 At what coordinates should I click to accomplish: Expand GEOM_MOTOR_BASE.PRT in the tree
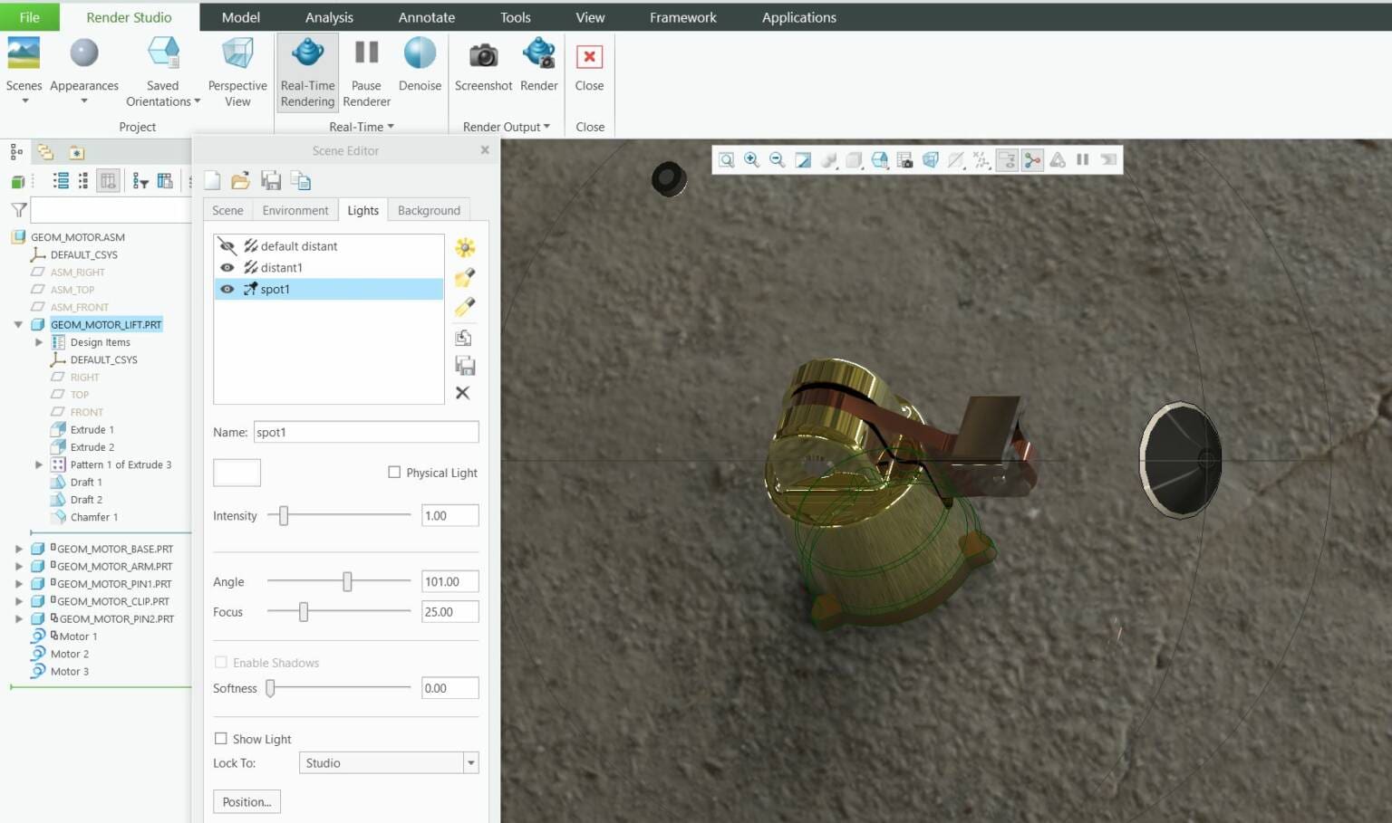pos(18,549)
